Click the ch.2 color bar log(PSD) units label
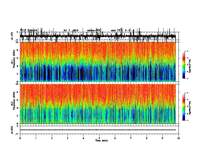 click(x=190, y=108)
